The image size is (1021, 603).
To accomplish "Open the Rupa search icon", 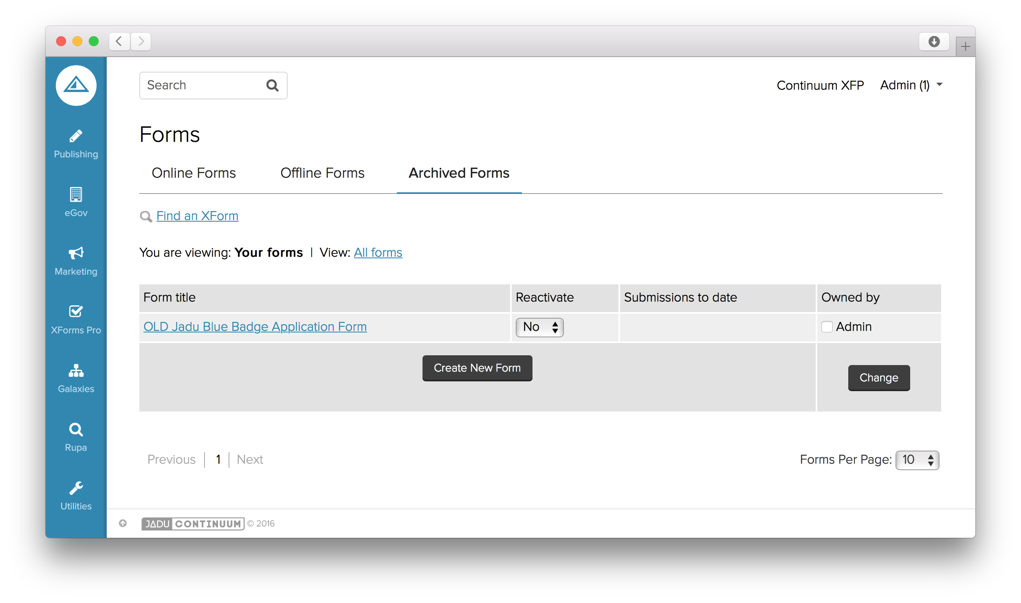I will pyautogui.click(x=76, y=429).
